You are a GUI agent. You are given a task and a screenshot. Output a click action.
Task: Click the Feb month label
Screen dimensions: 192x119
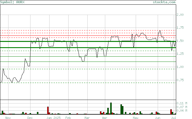pyautogui.click(x=68, y=118)
